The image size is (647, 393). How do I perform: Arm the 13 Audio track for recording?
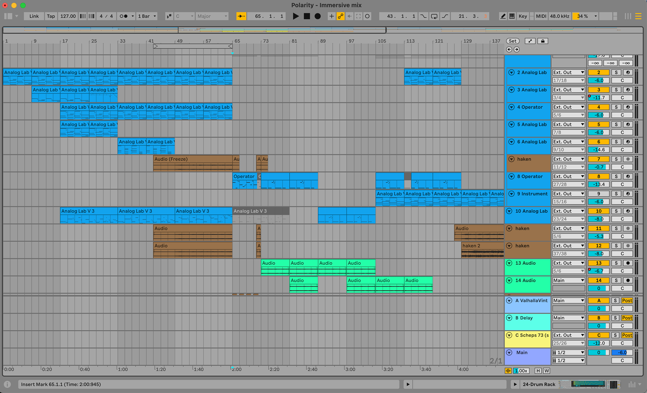(627, 263)
